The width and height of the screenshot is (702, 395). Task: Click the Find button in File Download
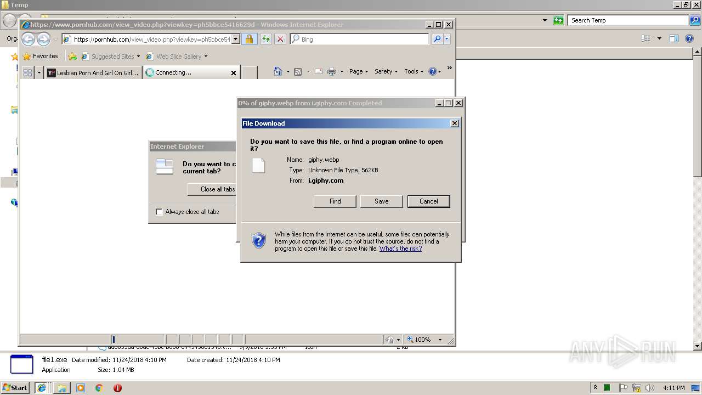(335, 201)
